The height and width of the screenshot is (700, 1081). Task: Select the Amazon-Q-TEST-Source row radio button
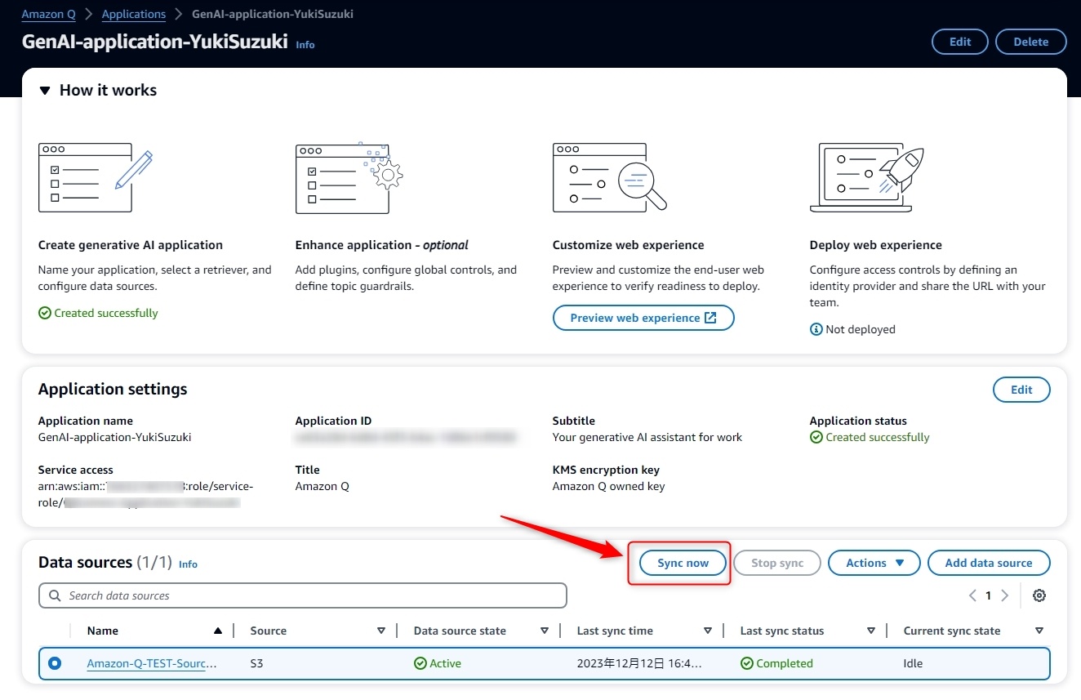click(x=55, y=663)
